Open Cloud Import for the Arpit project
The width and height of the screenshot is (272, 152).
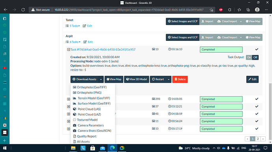click(x=227, y=38)
